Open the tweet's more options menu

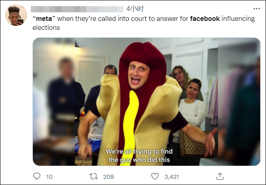click(x=256, y=8)
